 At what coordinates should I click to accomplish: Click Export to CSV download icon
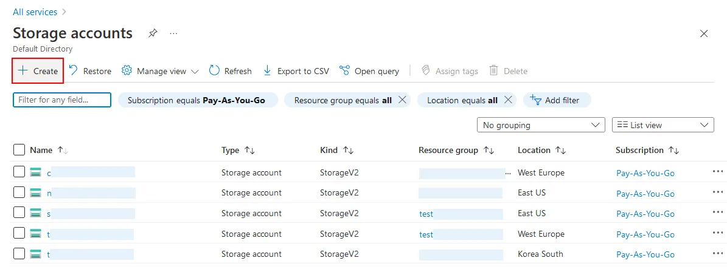267,70
